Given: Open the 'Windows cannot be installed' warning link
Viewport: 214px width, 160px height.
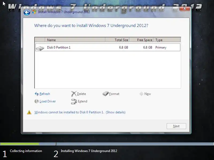Looking at the screenshot, I should click(69, 112).
